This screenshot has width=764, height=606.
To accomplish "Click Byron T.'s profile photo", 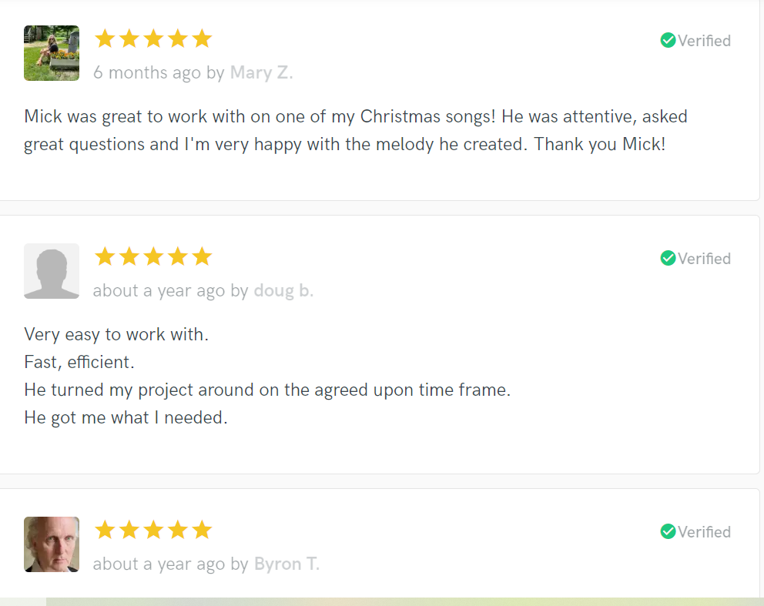I will pos(52,544).
